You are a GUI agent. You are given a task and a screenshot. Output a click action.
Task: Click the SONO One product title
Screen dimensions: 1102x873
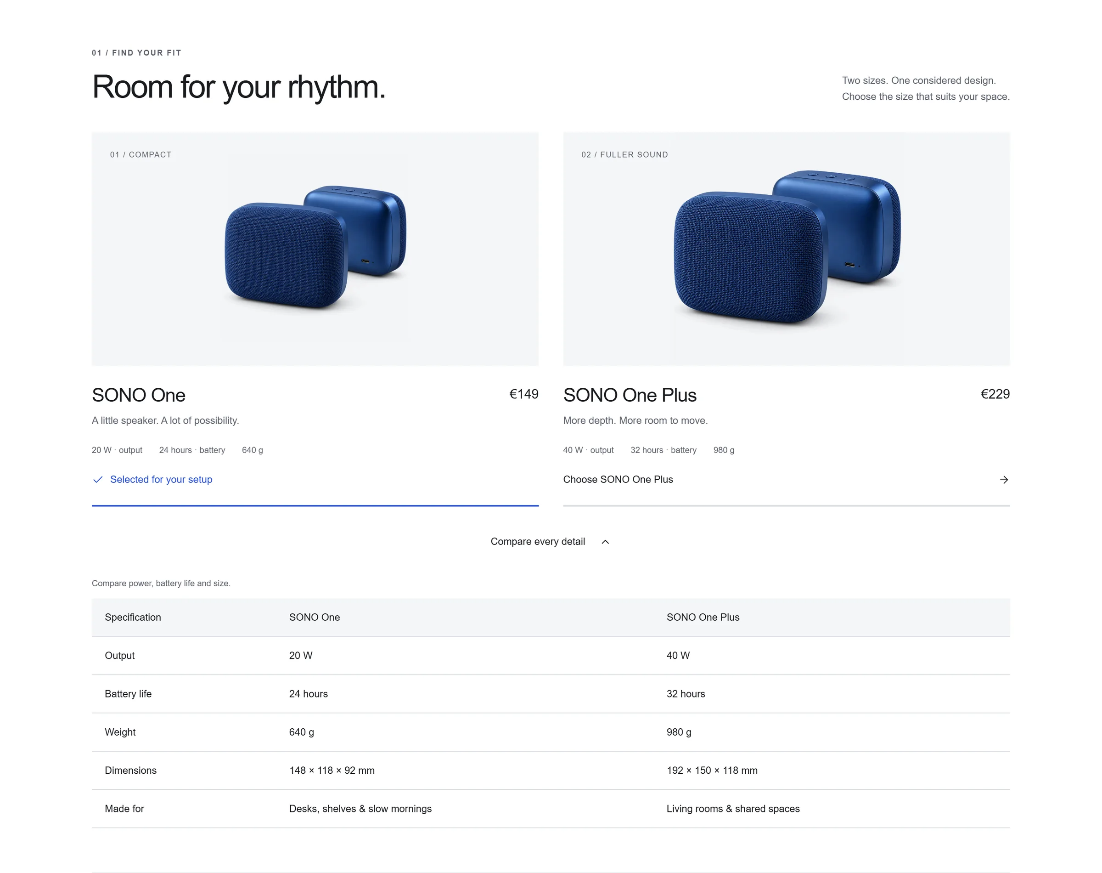[x=138, y=395]
